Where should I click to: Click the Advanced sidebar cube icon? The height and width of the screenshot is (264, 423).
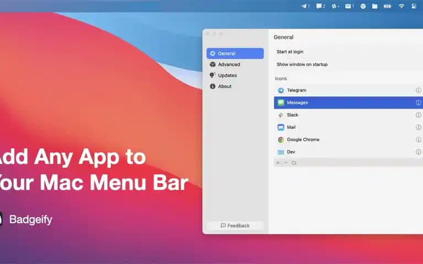click(x=213, y=64)
